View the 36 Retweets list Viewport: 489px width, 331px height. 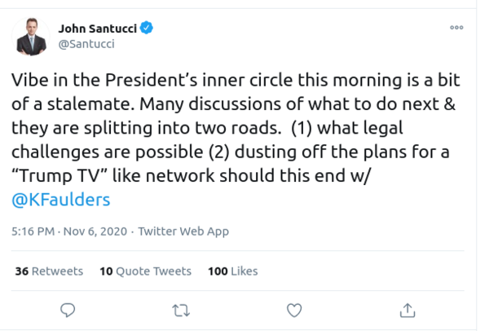(50, 271)
